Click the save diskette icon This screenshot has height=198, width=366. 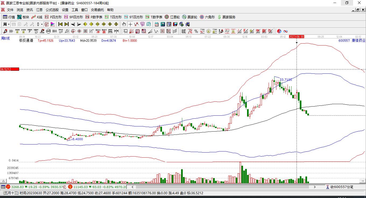coord(175,24)
